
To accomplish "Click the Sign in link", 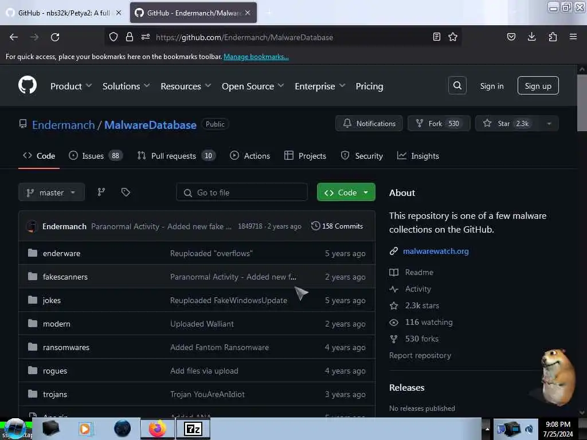I will click(x=491, y=86).
